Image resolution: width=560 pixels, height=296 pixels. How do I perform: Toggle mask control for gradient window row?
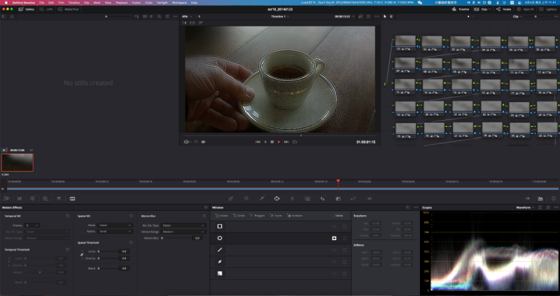[344, 274]
